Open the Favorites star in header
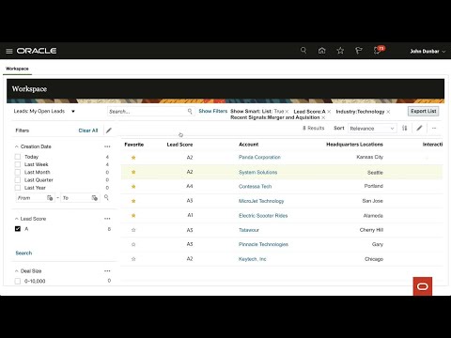451x338 pixels. pyautogui.click(x=340, y=51)
